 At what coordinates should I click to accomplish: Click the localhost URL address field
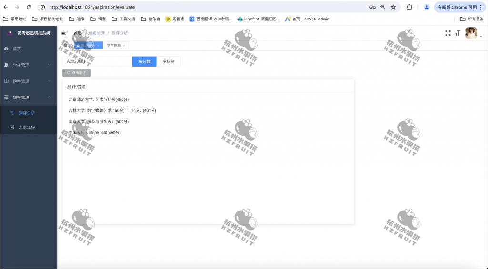[92, 7]
